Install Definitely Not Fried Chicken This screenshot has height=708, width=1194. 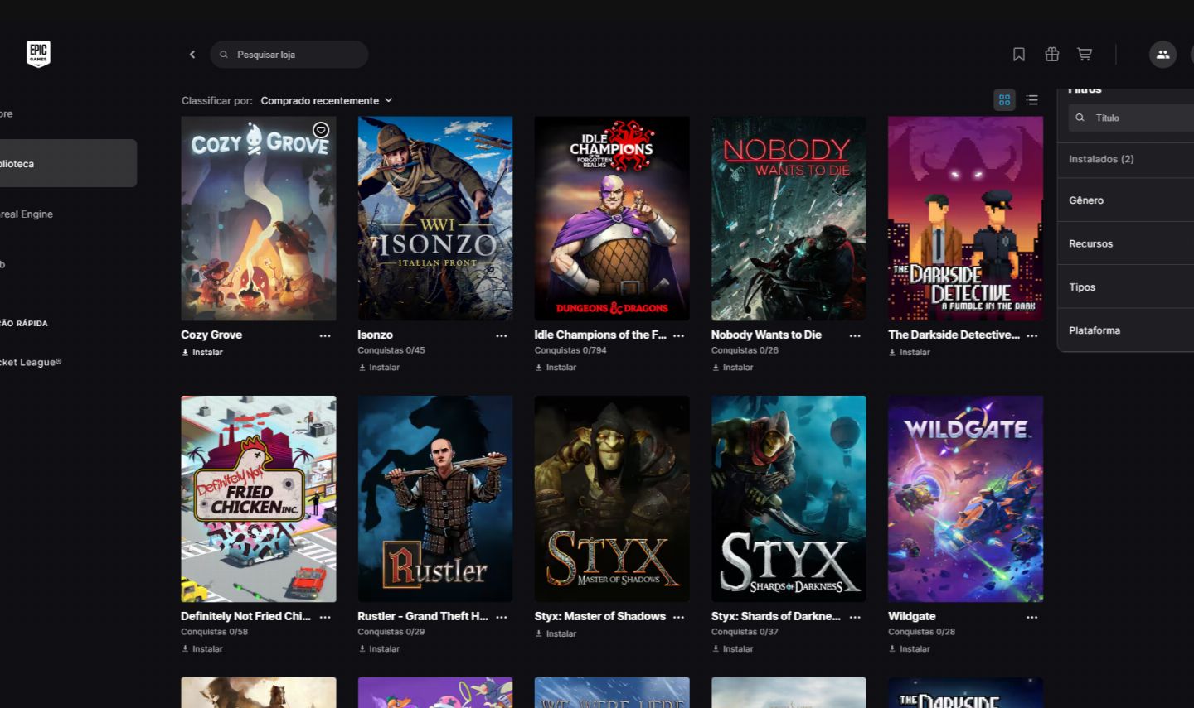[x=202, y=649]
